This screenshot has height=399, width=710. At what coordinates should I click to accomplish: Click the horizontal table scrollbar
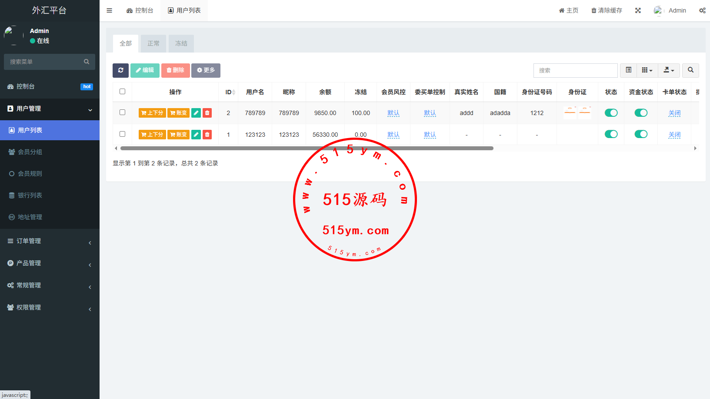tap(307, 148)
